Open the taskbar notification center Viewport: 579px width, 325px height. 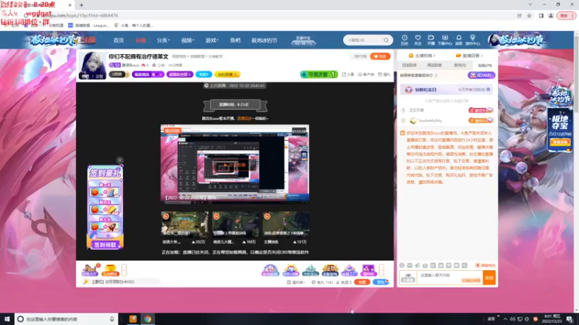coord(570,319)
